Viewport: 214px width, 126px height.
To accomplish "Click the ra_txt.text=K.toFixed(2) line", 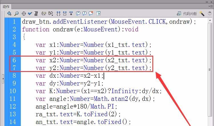I will (78, 114).
